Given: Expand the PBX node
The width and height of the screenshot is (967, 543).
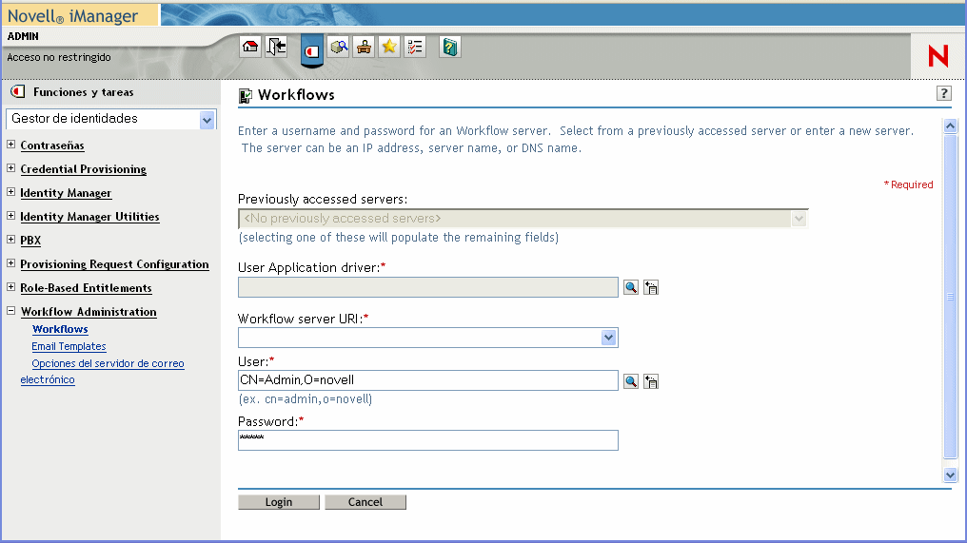Looking at the screenshot, I should (x=11, y=239).
